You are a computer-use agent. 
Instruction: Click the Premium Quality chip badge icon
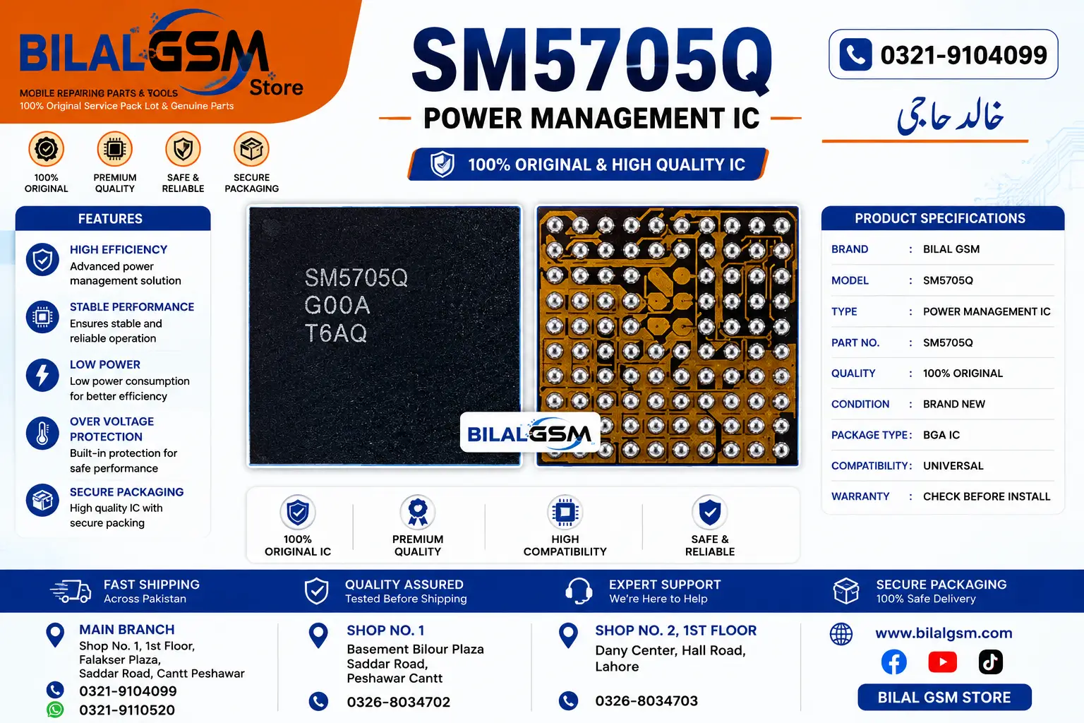click(x=115, y=149)
